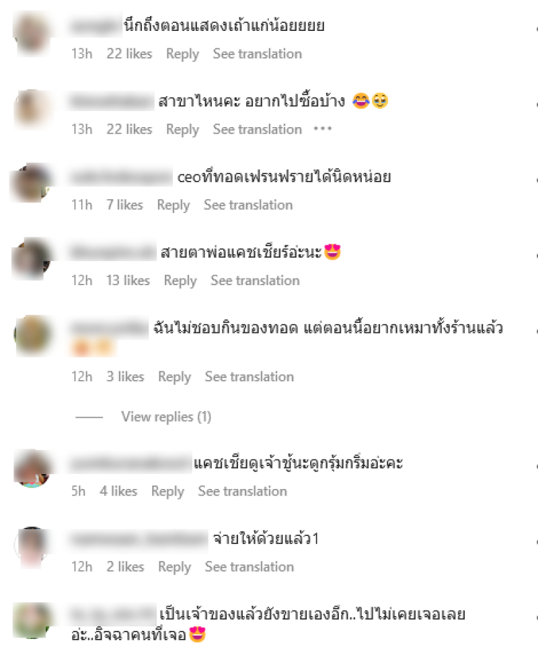See translation of the 3 likes comment
The image size is (538, 647).
coord(249,377)
